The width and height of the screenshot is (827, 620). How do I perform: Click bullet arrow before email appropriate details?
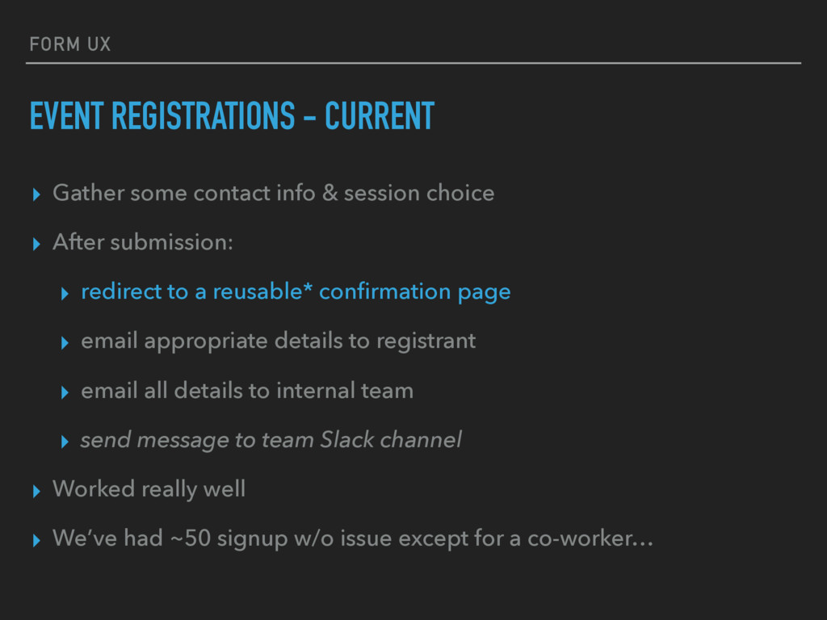tap(65, 343)
